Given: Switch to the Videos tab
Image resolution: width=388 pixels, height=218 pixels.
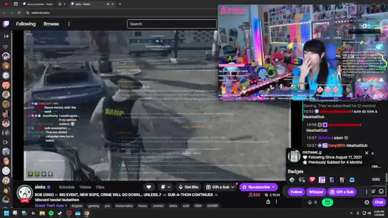Looking at the screenshot, I should point(85,187).
